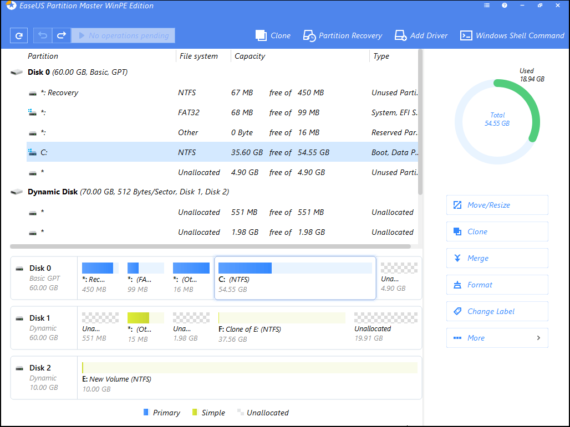Click the Merge button
570x427 pixels.
click(497, 258)
